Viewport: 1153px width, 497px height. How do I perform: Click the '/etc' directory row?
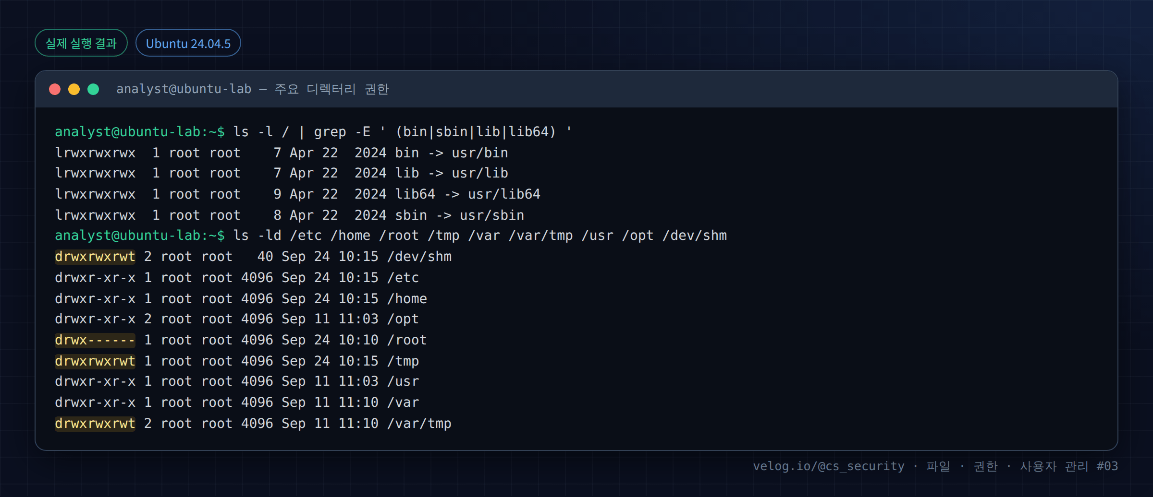tap(237, 277)
